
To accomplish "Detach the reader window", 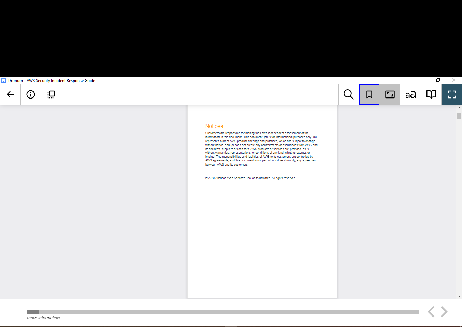I will (51, 94).
